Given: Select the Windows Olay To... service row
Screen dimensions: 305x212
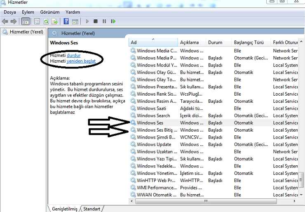Looking at the screenshot, I should (x=213, y=80).
